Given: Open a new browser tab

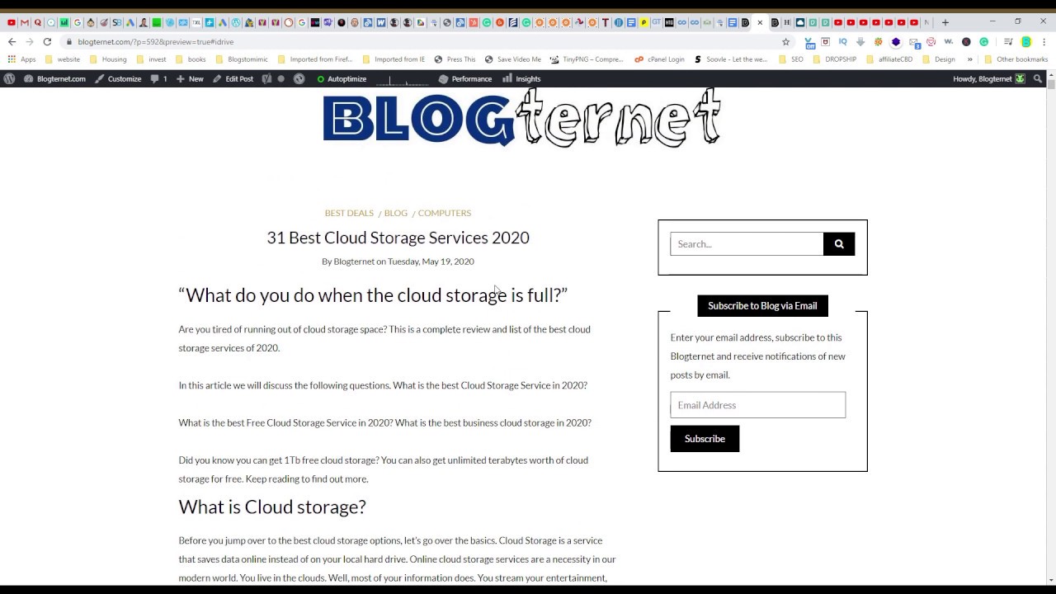Looking at the screenshot, I should 945,22.
